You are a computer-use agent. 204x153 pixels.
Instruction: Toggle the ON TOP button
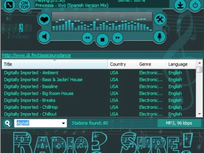tap(24, 5)
